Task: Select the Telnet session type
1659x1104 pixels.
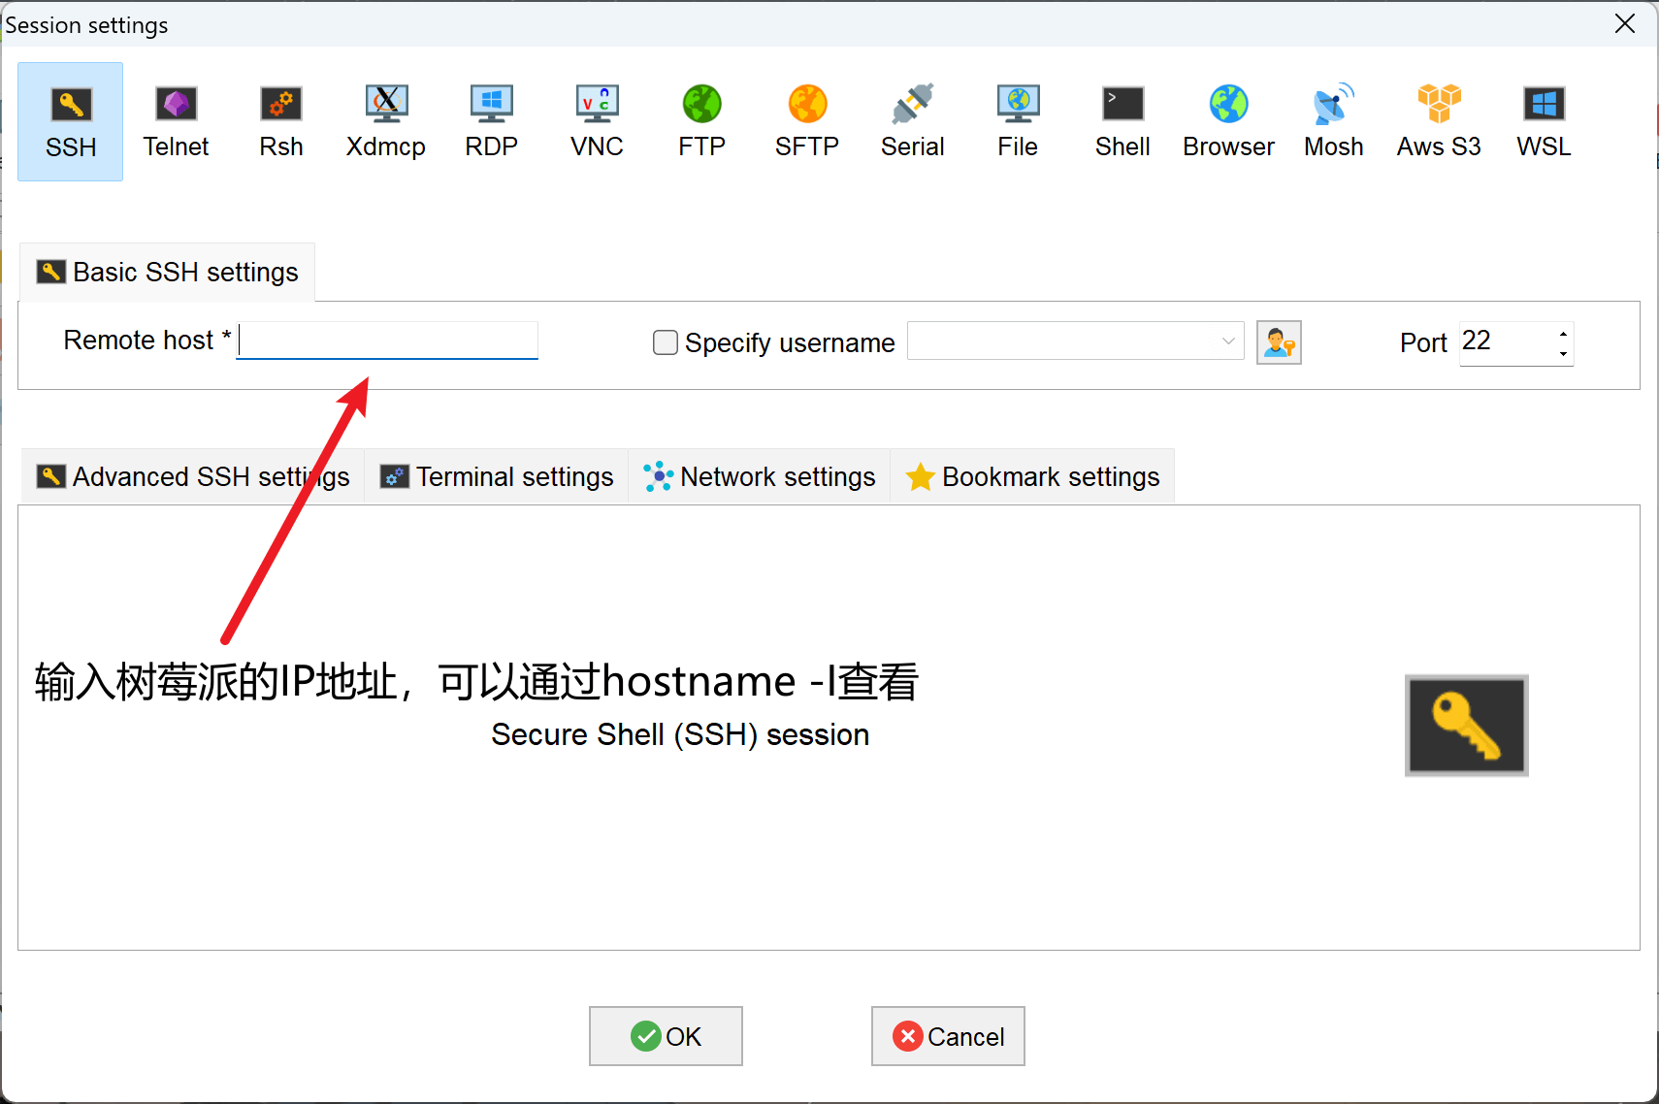Action: tap(176, 120)
